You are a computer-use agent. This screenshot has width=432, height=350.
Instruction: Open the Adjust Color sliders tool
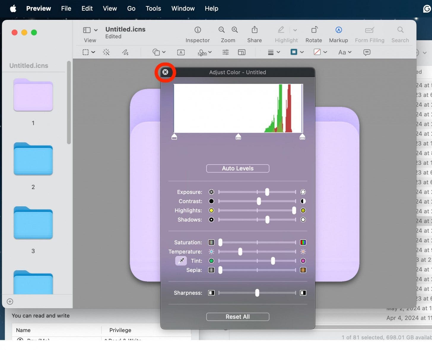[225, 52]
